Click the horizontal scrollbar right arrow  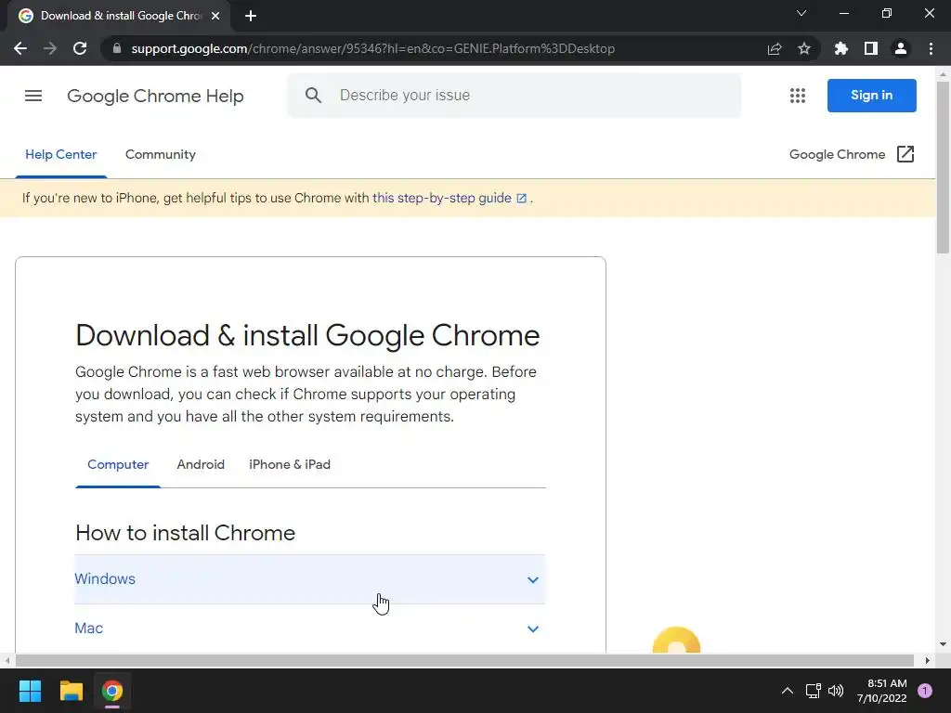point(928,660)
